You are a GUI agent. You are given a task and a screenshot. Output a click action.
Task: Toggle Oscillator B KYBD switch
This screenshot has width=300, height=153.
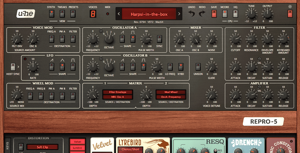pos(181,67)
